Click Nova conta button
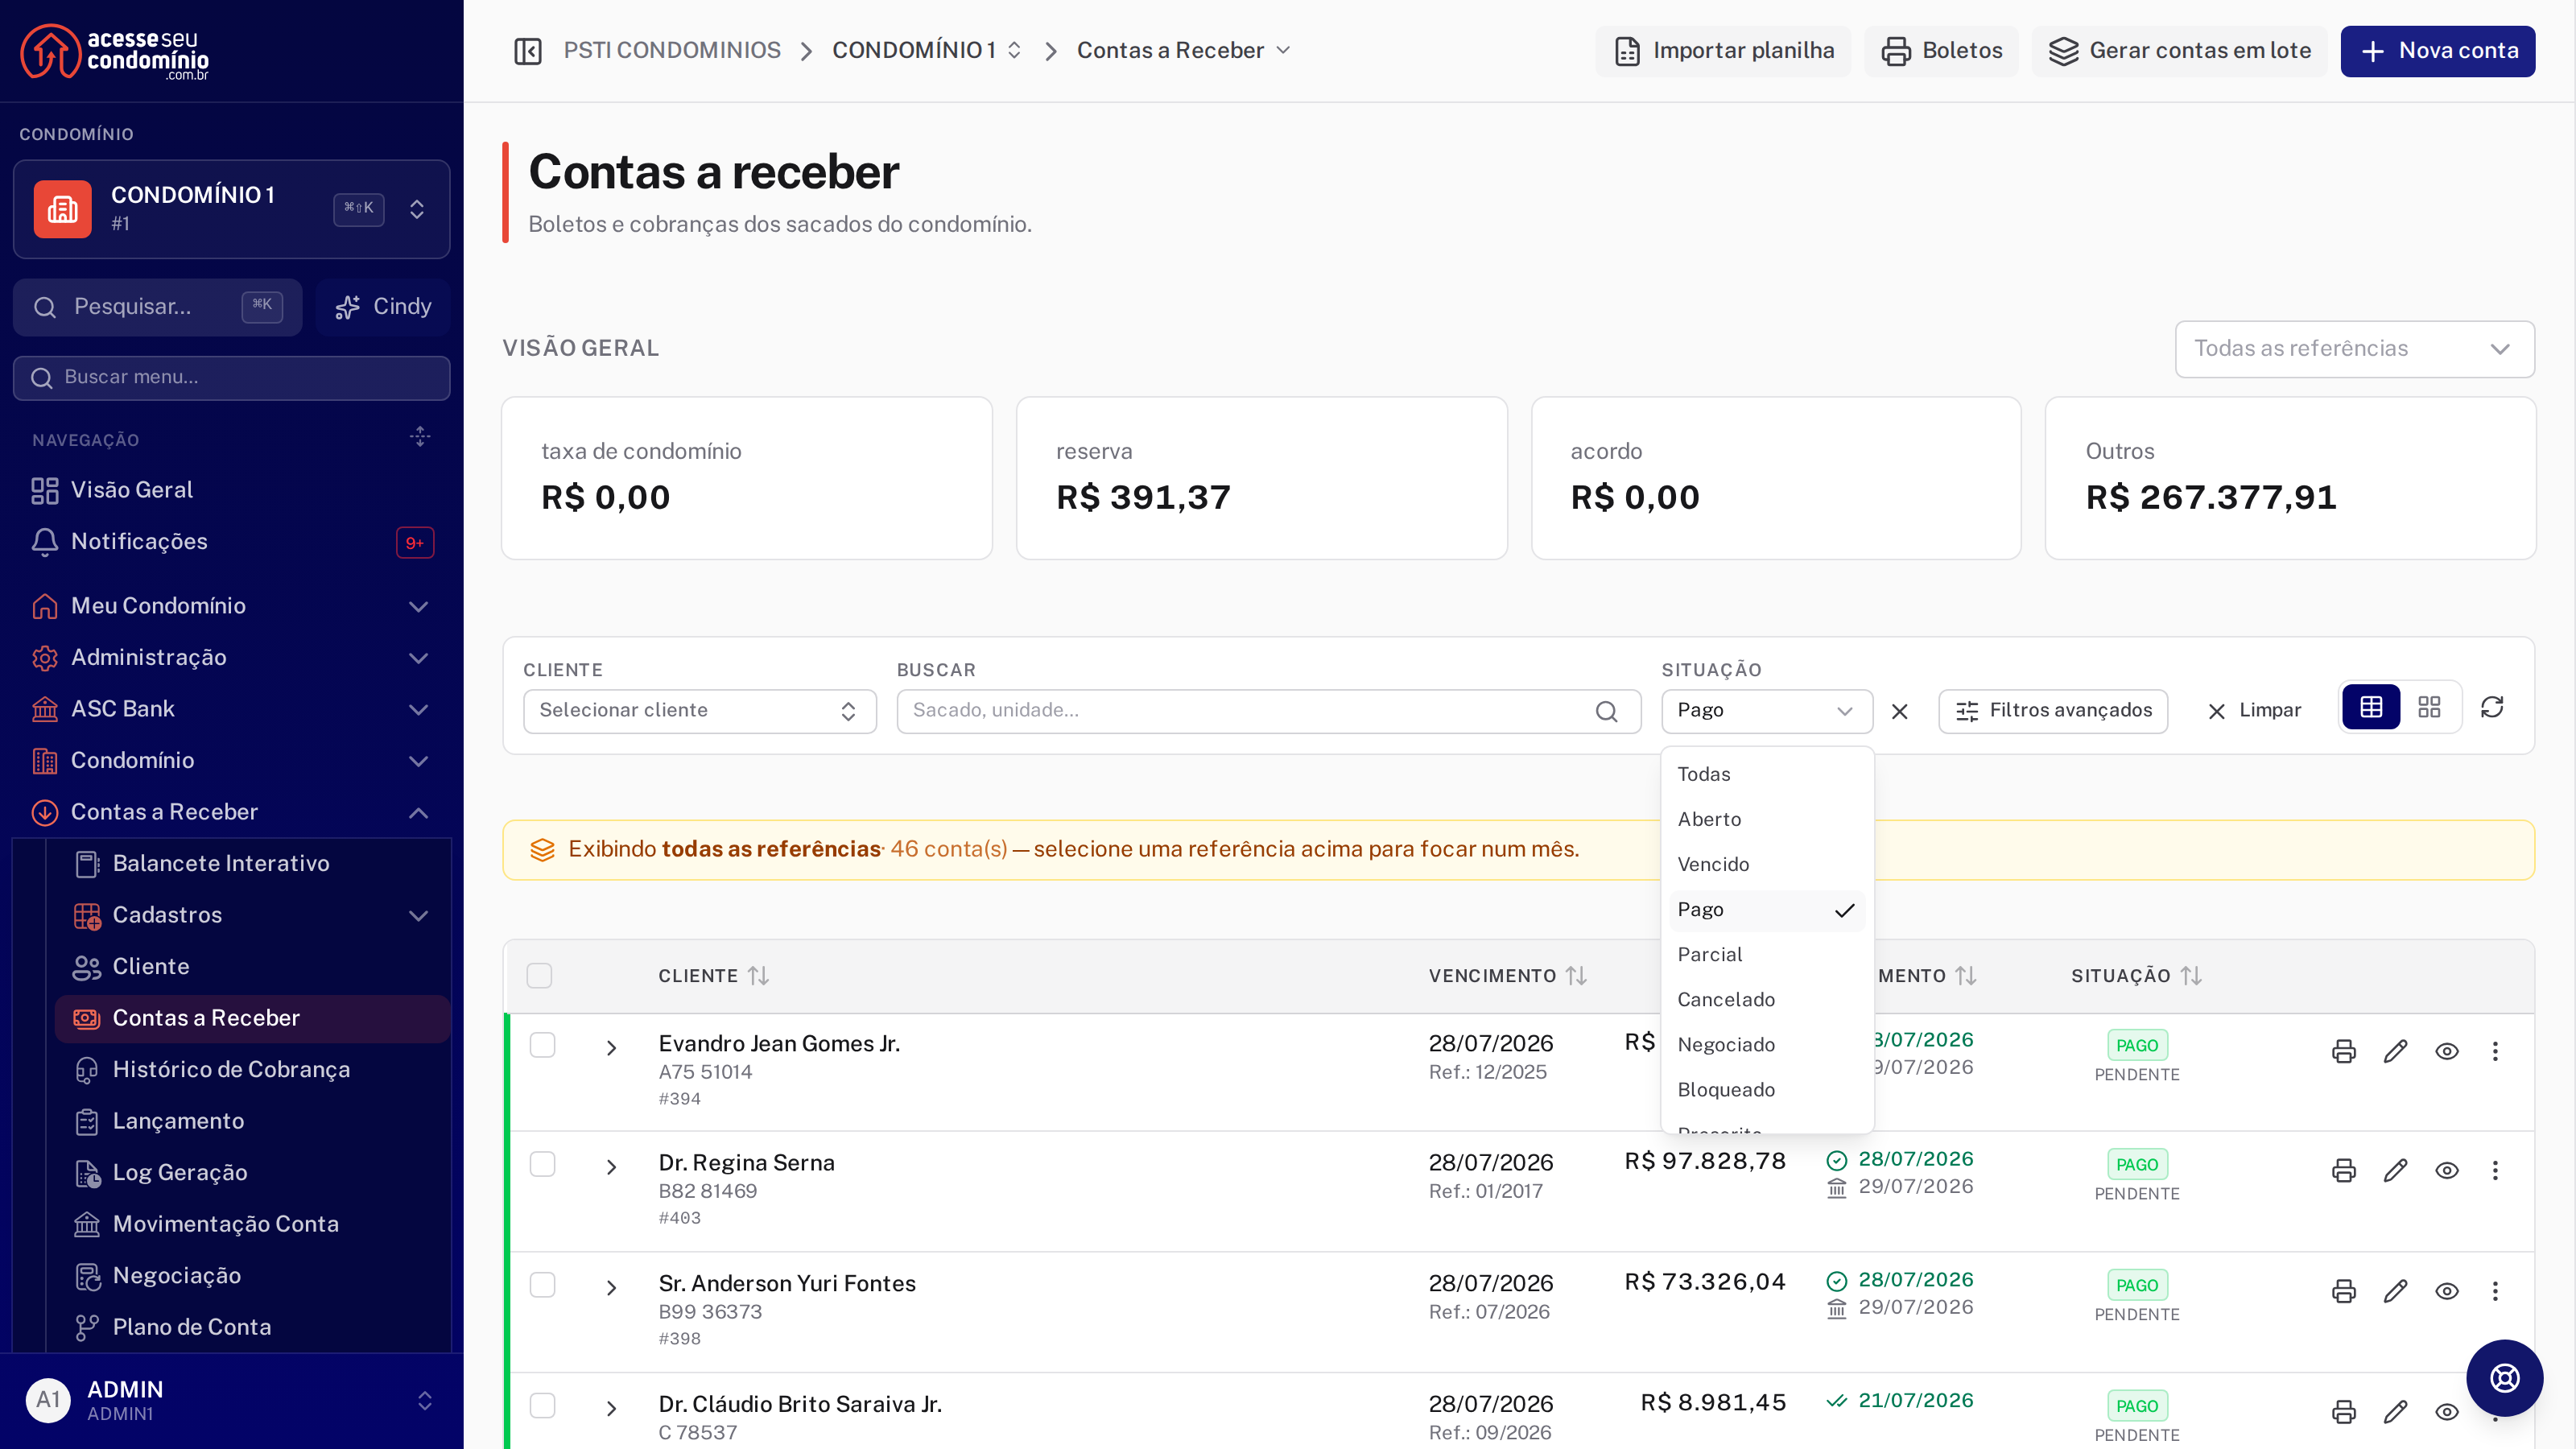 click(x=2437, y=51)
